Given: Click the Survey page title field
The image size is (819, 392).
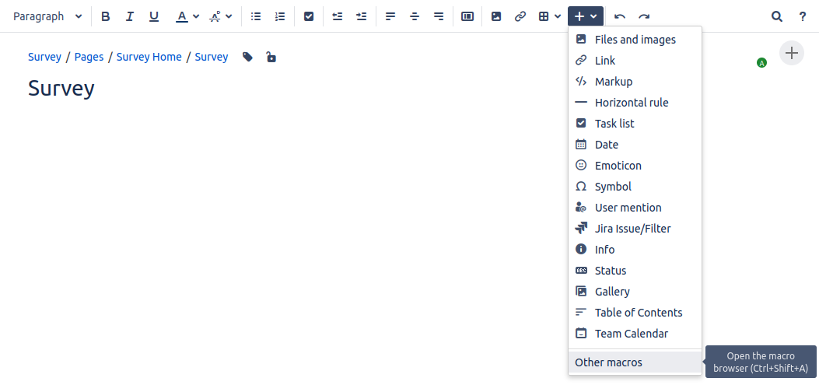Looking at the screenshot, I should coord(61,88).
